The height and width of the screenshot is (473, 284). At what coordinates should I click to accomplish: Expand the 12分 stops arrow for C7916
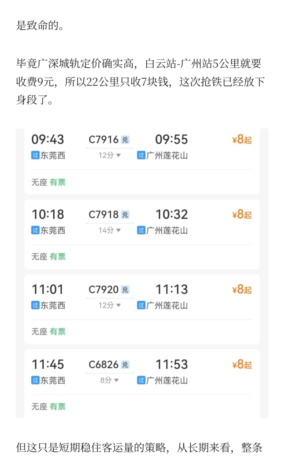118,155
